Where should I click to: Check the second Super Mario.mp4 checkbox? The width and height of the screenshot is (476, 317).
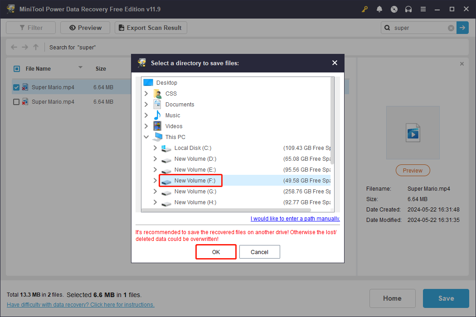tap(16, 102)
